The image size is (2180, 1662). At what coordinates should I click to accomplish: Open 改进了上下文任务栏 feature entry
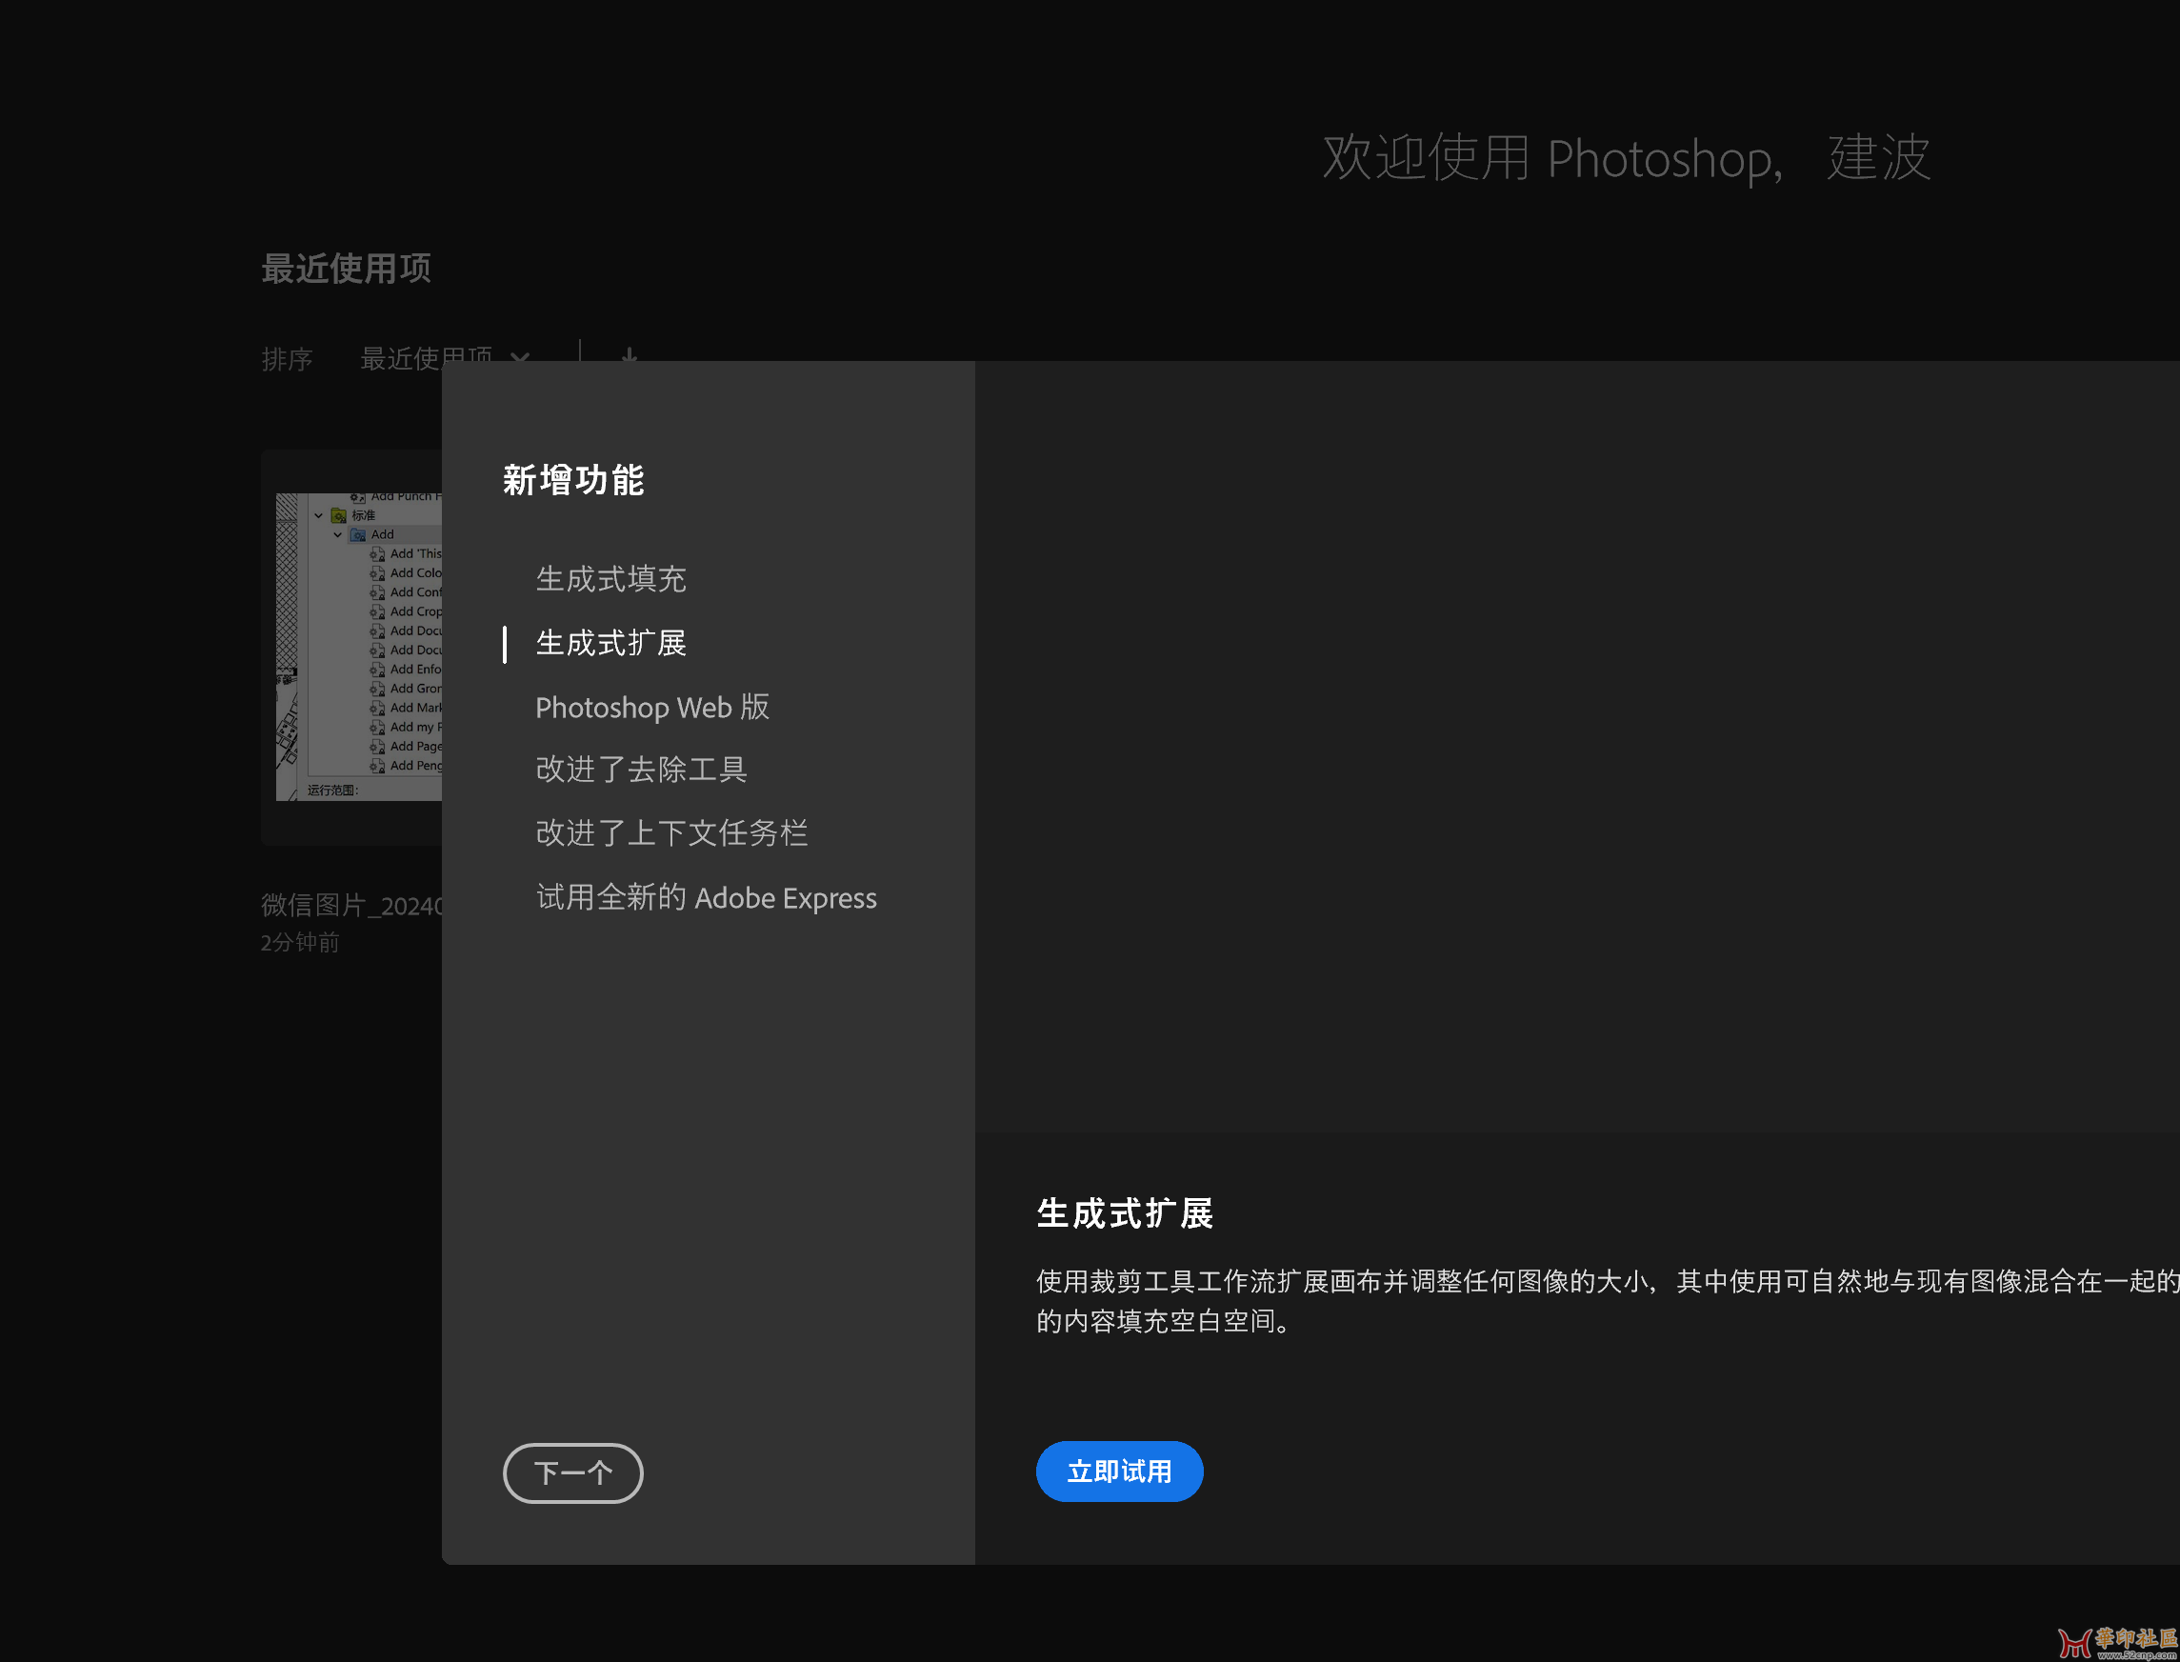tap(671, 833)
